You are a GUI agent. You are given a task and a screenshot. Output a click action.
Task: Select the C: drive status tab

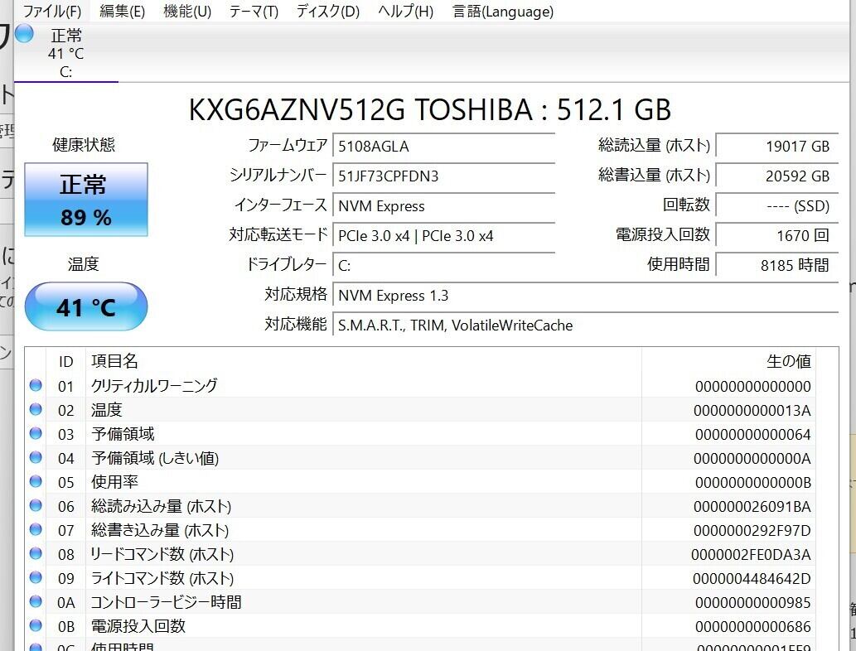point(66,53)
